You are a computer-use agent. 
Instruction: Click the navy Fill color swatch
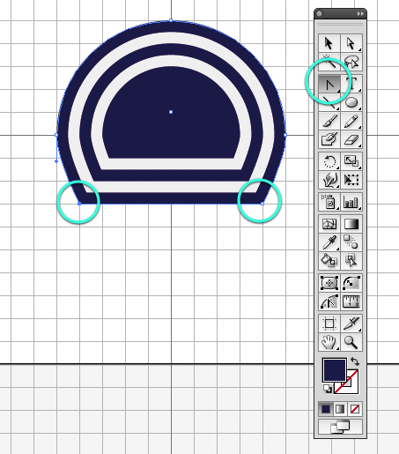coord(335,370)
